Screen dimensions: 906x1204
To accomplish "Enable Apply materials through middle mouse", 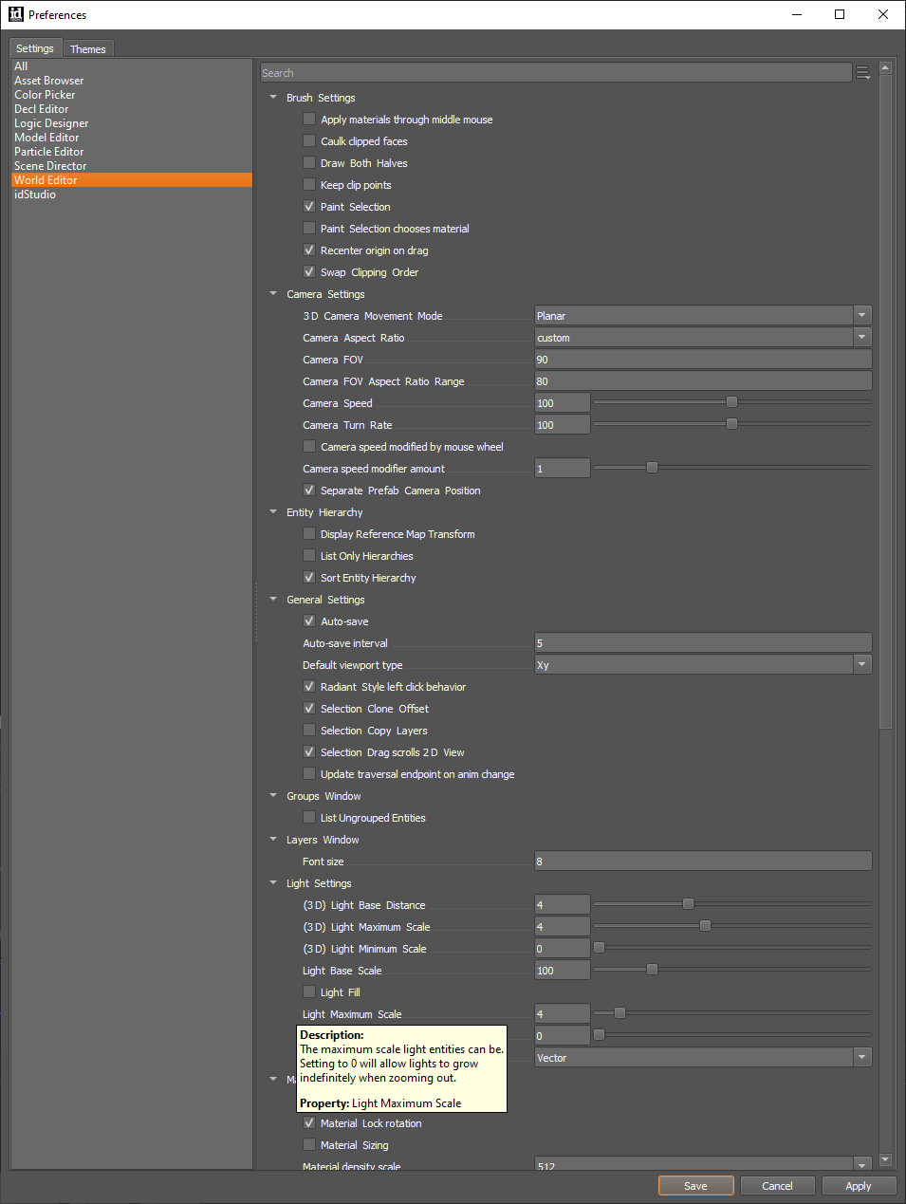I will (309, 119).
